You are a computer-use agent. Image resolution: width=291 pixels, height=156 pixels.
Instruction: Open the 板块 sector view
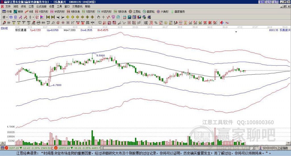(18, 11)
